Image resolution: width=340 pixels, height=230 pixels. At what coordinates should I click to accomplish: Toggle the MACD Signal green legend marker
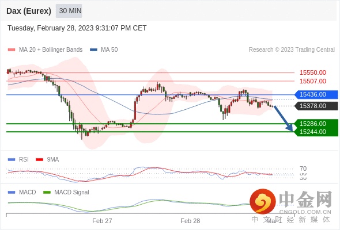coord(47,193)
